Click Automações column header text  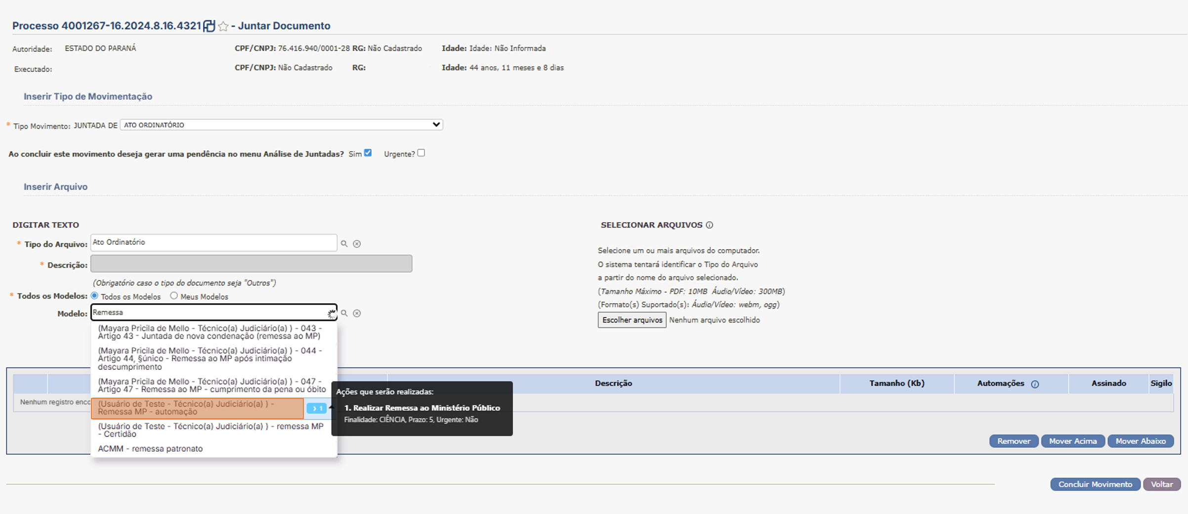coord(1001,383)
